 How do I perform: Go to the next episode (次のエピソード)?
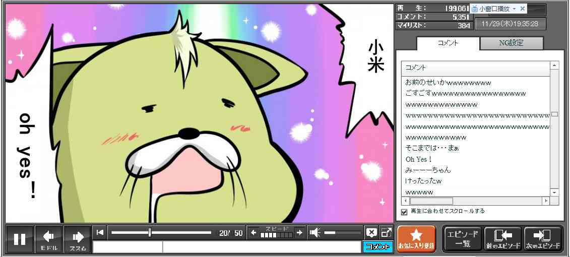(x=543, y=238)
